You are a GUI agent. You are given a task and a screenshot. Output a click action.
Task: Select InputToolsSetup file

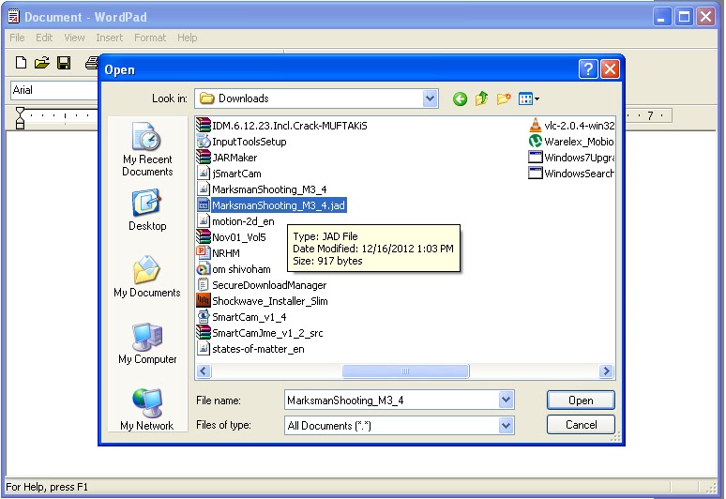[241, 142]
